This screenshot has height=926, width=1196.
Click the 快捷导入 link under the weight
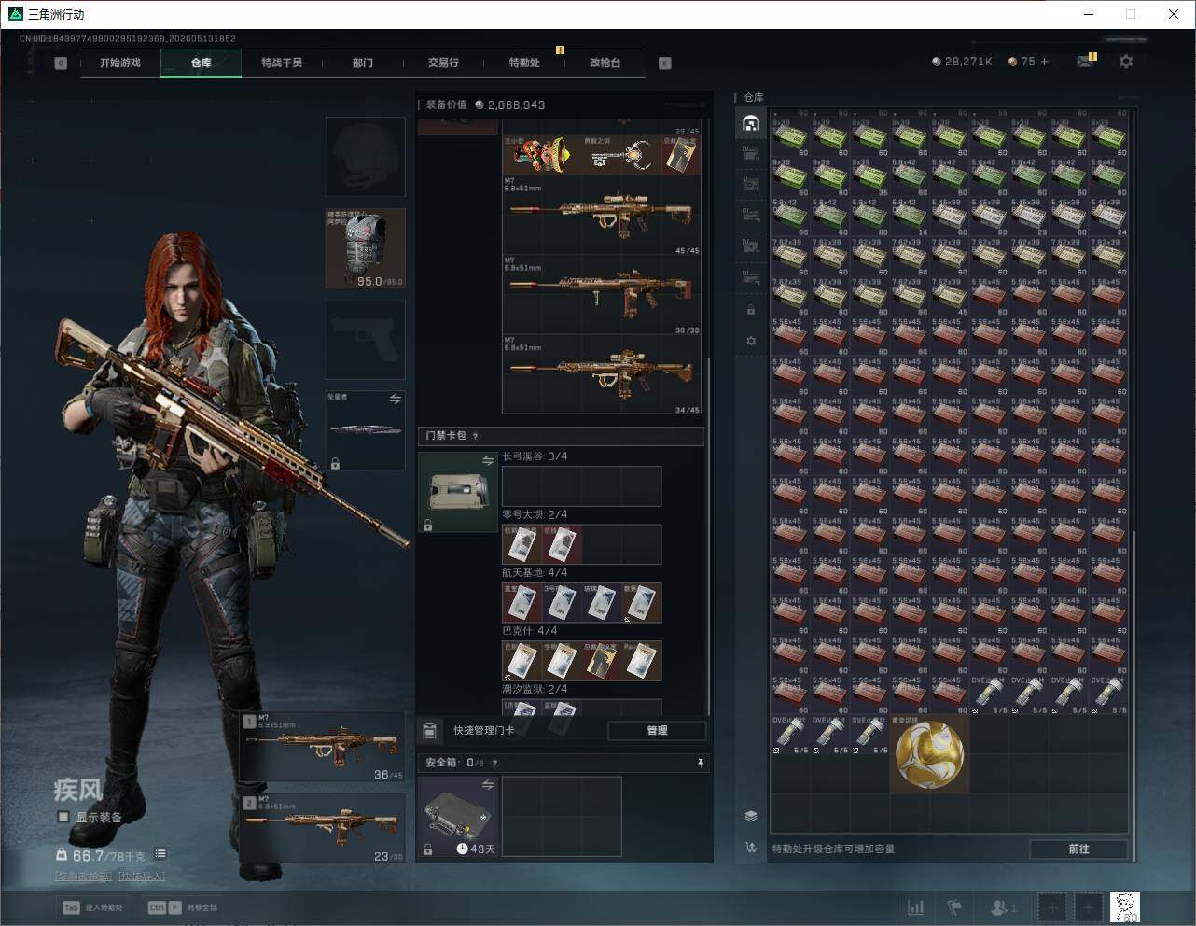point(142,877)
